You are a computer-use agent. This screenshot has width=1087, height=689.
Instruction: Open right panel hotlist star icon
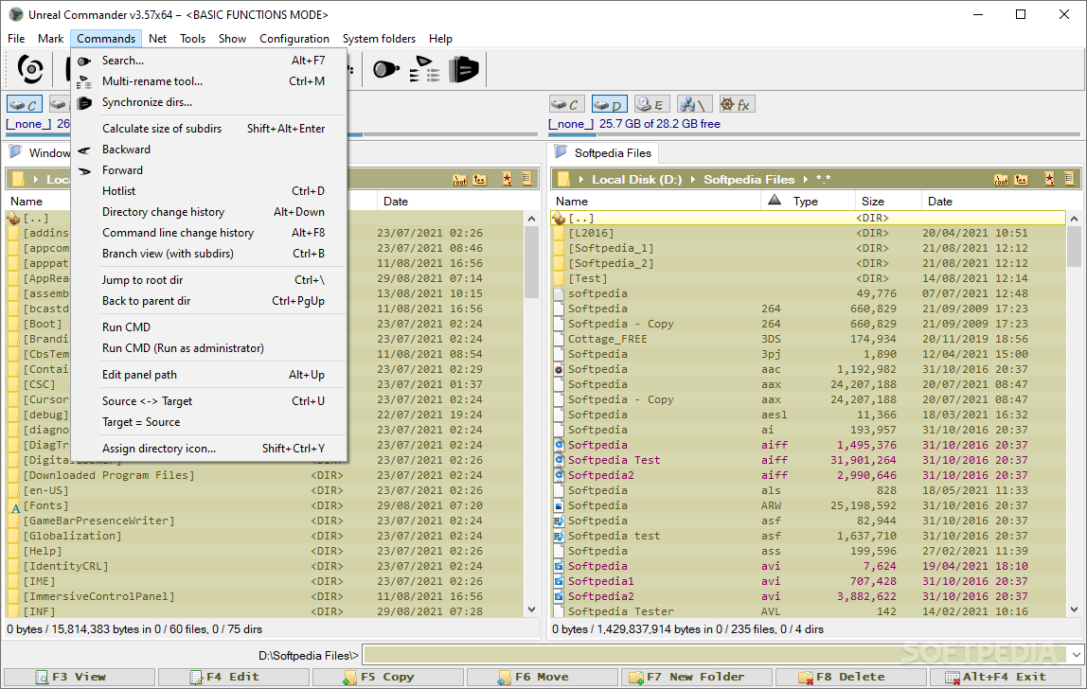1049,180
